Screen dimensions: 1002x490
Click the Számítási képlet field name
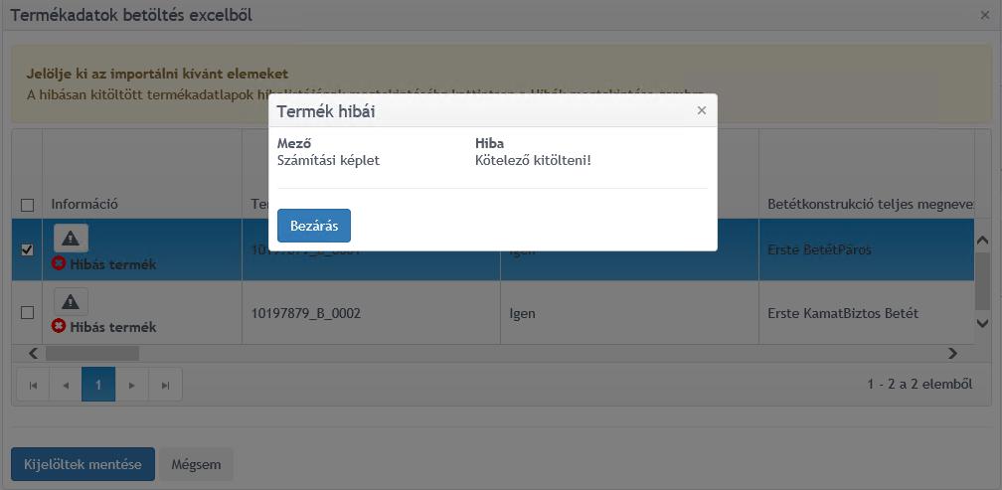(328, 160)
